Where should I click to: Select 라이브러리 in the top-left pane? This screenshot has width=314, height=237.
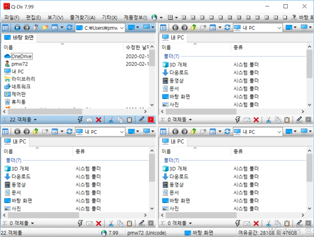point(23,79)
